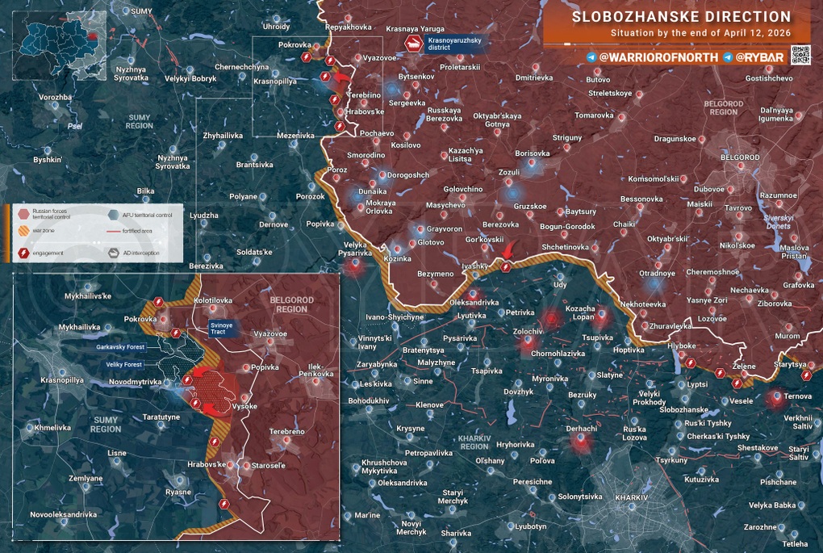Open the @RYBAR channel handle
Image resolution: width=823 pixels, height=553 pixels.
click(x=759, y=57)
